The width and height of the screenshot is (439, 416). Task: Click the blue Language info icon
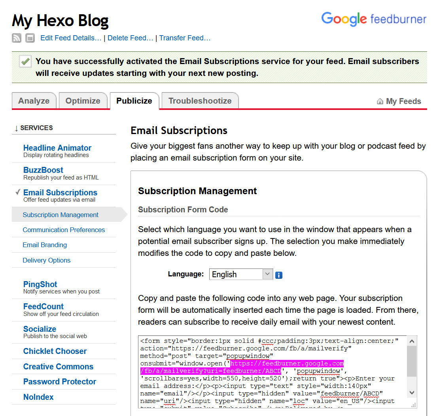(x=278, y=275)
